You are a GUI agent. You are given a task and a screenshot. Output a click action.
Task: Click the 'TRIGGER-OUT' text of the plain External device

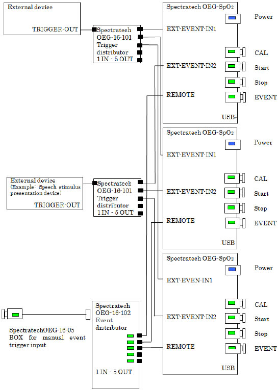(55, 30)
